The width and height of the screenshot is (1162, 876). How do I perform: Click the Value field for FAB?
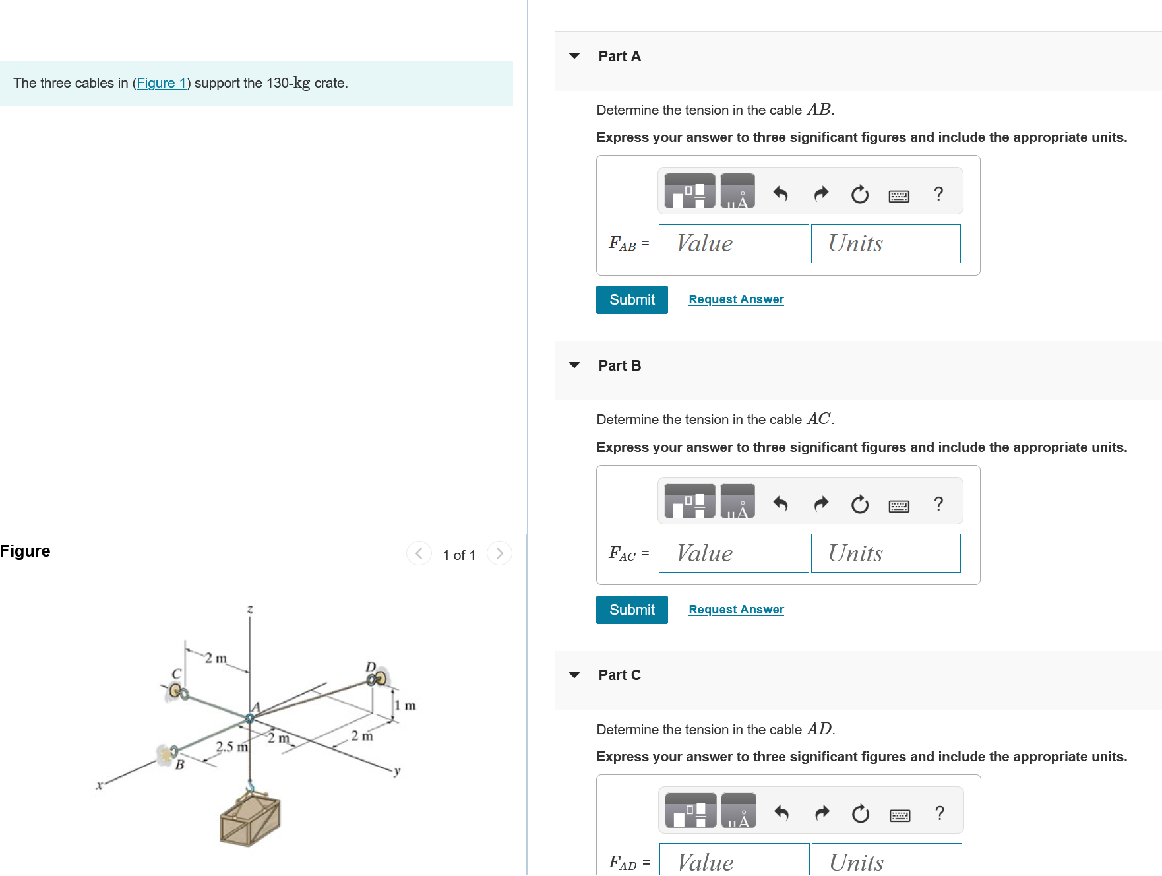733,243
